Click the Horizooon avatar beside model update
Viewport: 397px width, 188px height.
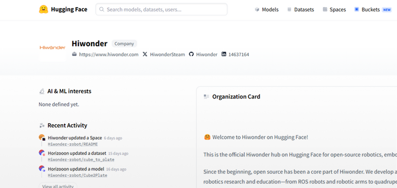tap(42, 168)
